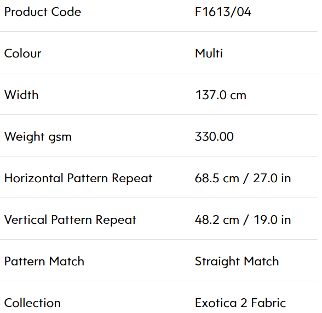Click the Colour label
The width and height of the screenshot is (322, 313).
pos(23,54)
